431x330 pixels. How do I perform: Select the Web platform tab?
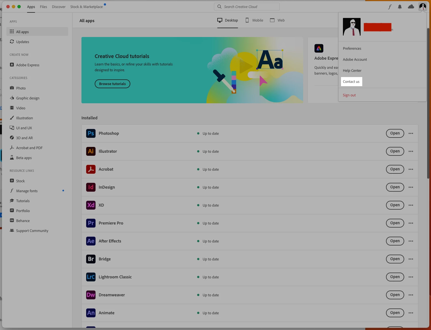277,20
